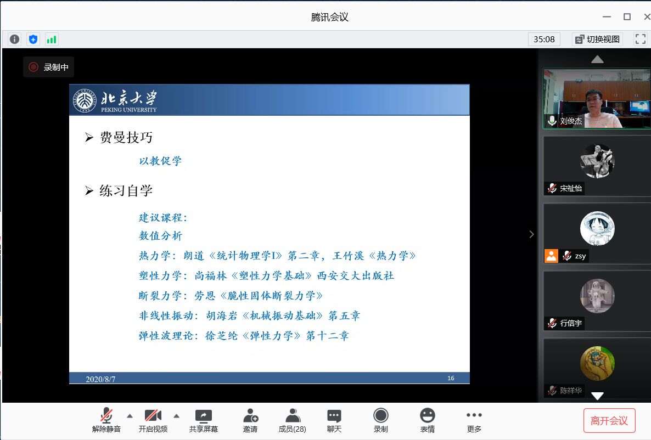651x440 pixels.
Task: Open the meeting info icon
Action: point(14,39)
